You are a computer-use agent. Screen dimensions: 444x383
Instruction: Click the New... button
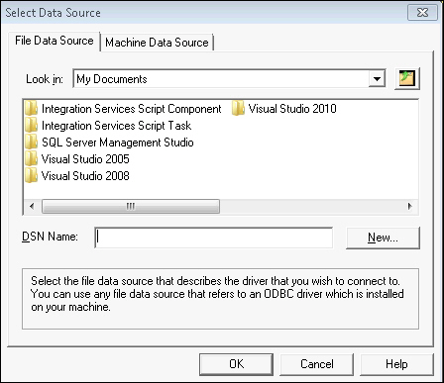[x=383, y=238]
